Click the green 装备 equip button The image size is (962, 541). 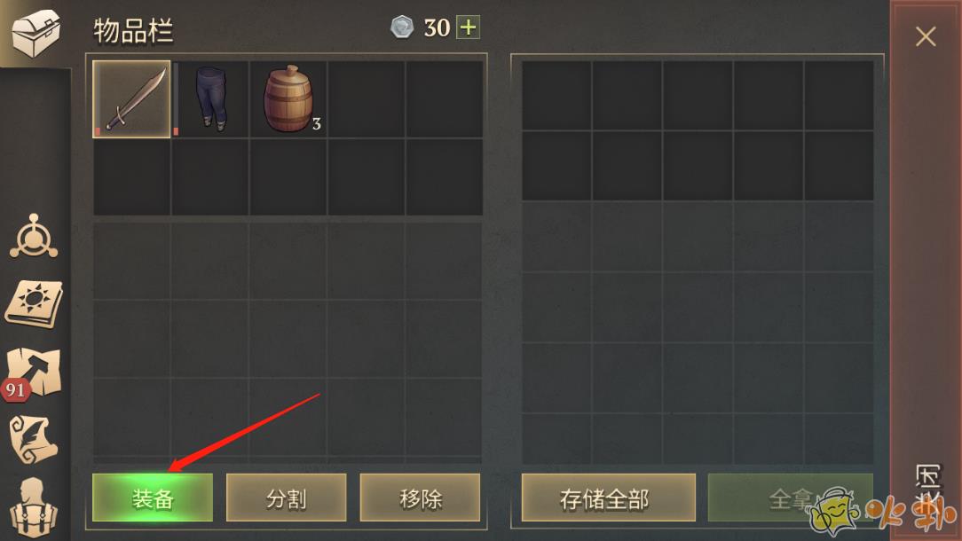tap(153, 498)
